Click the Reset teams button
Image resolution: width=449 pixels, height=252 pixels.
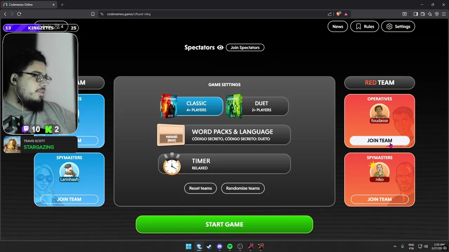201,188
